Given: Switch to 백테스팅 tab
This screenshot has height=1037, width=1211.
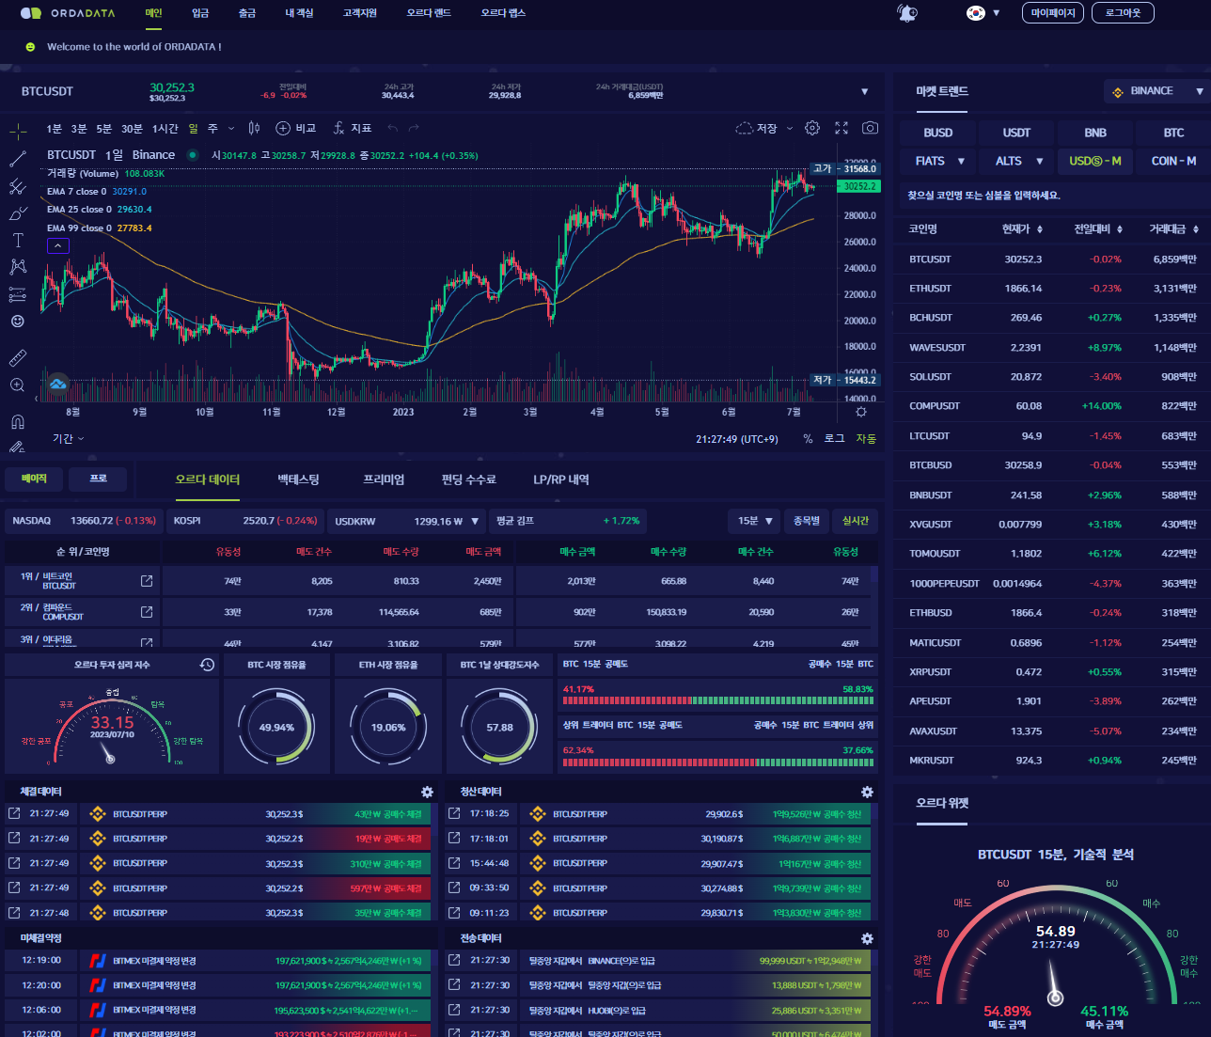Looking at the screenshot, I should click(299, 479).
